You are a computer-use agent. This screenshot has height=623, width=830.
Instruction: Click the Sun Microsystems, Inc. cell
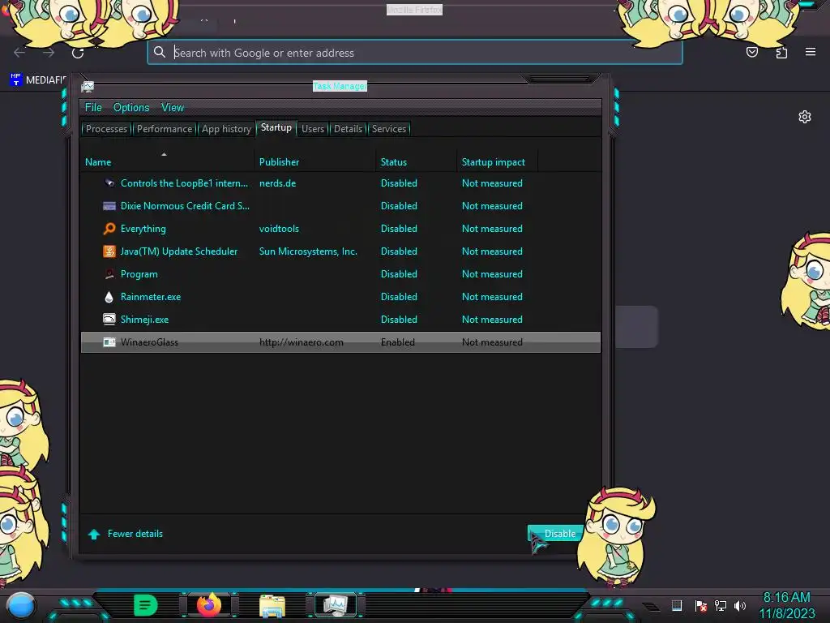[x=308, y=251]
